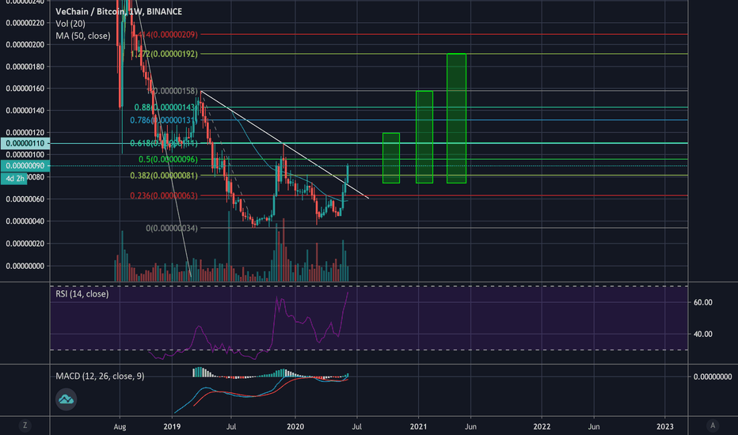Click the 0.00000160 price axis value

25,89
